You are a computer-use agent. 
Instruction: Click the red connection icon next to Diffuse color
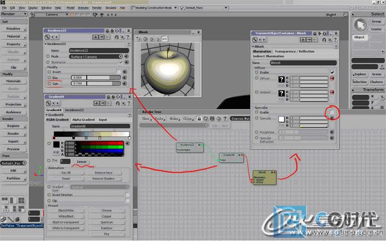pyautogui.click(x=332, y=78)
